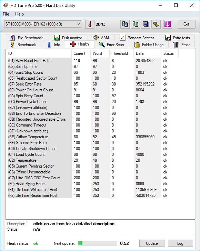Screen dimensions: 200x251
Task: Select the Airflow Temperature row
Action: tap(93, 137)
